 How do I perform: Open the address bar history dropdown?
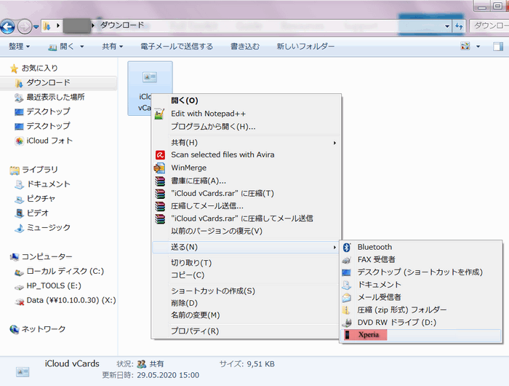tap(447, 26)
